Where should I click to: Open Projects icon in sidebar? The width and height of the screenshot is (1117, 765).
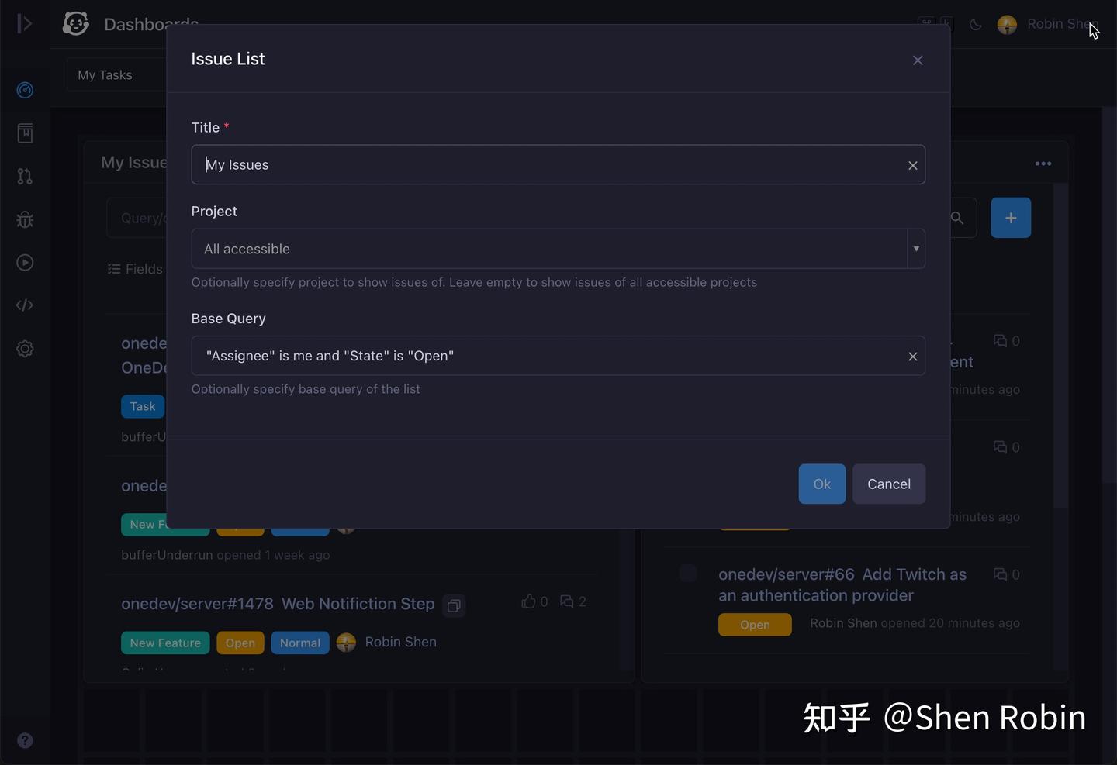(x=25, y=133)
